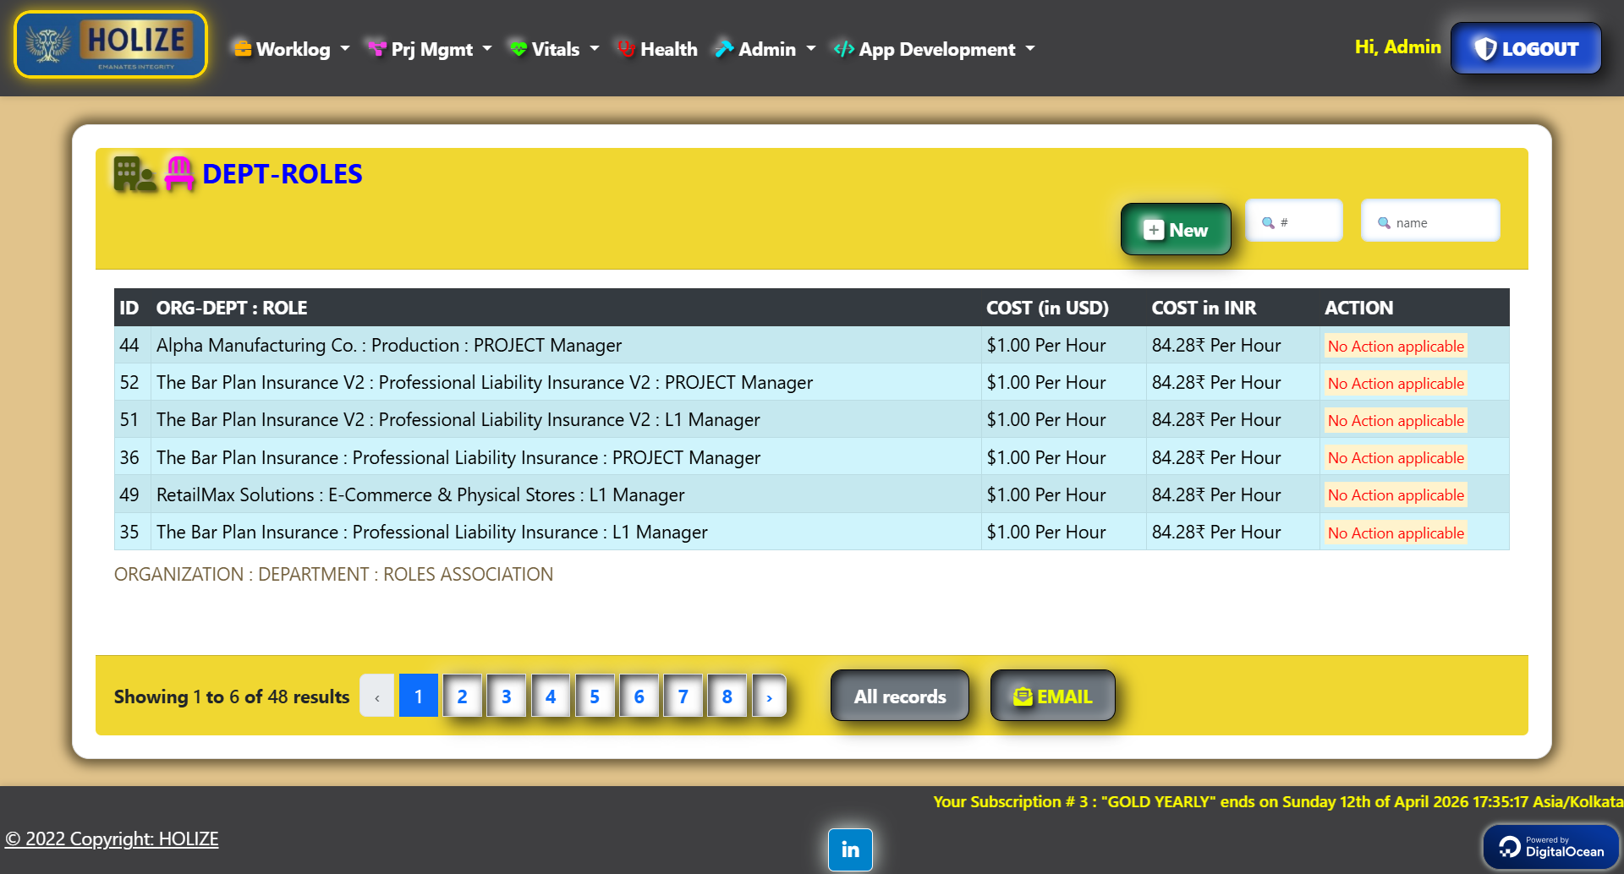Click the DEPT-ROLES heading

[x=282, y=174]
